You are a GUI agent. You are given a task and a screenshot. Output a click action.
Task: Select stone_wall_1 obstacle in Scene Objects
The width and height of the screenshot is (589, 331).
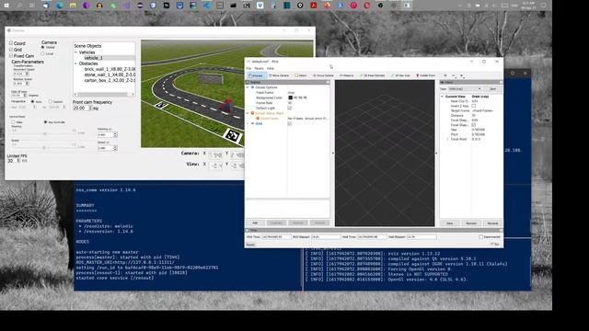tap(110, 74)
